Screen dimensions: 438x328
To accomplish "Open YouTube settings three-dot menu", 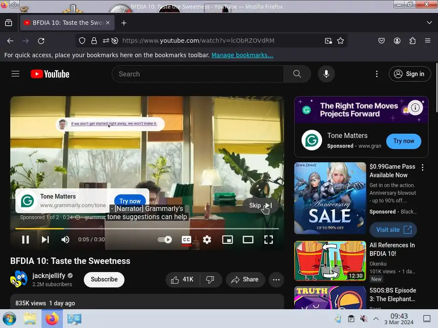I will (x=376, y=74).
